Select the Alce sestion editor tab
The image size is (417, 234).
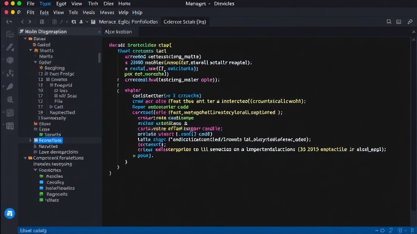[x=118, y=32]
